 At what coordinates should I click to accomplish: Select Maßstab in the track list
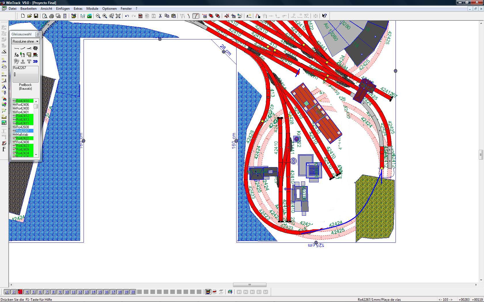[23, 135]
